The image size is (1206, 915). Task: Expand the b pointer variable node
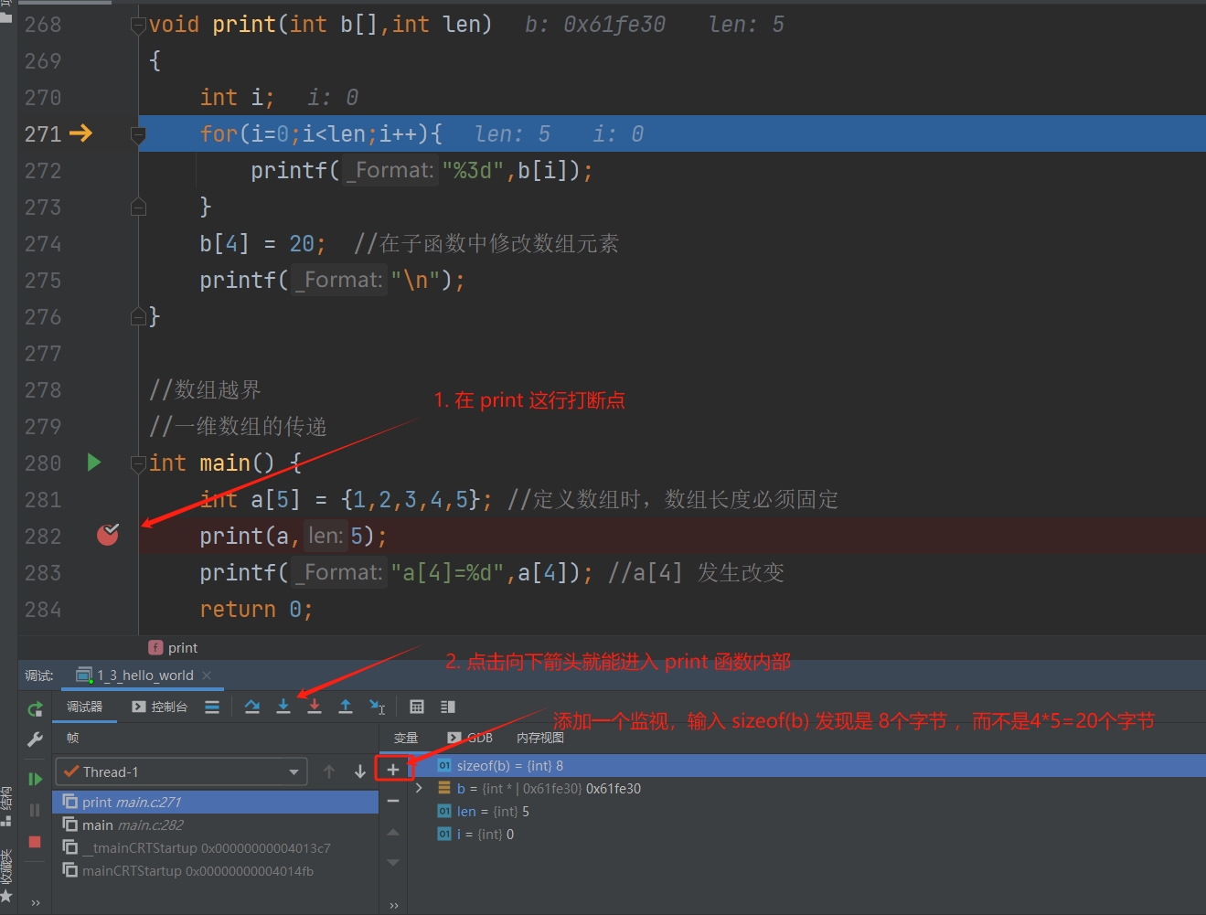[419, 788]
